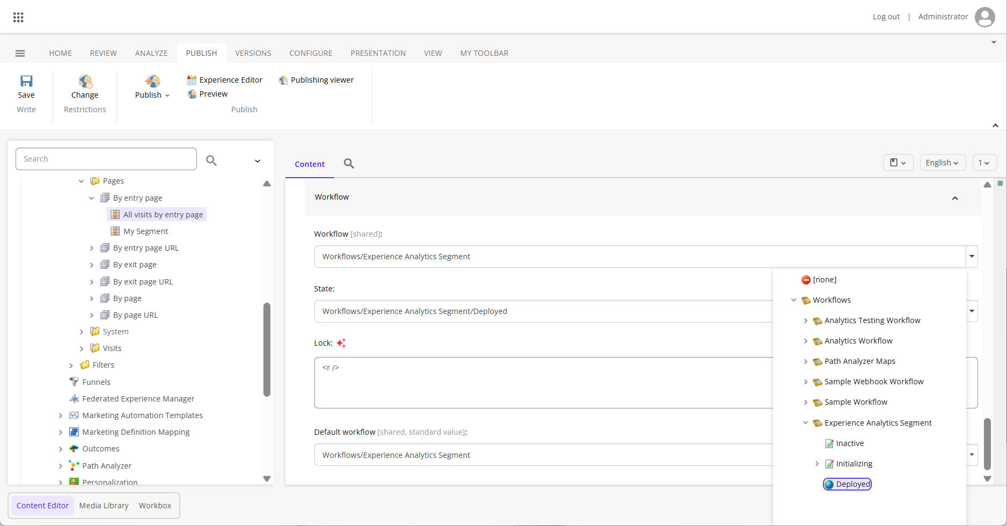Collapse the Workflow section chevron
The height and width of the screenshot is (526, 1007).
pyautogui.click(x=955, y=198)
